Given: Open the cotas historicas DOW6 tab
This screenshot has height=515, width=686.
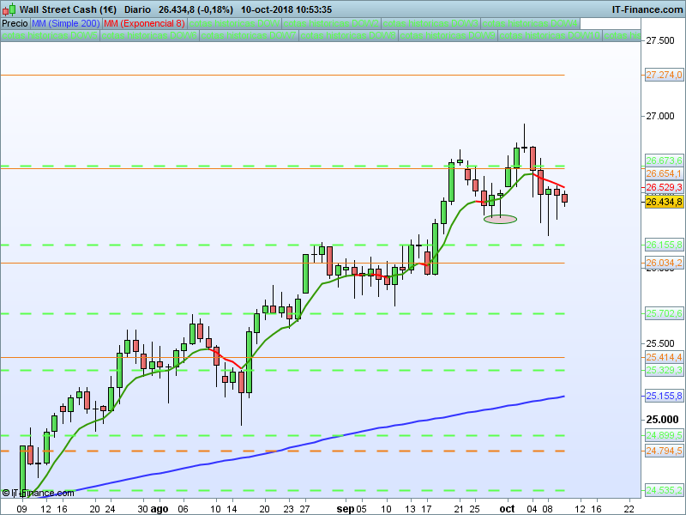Looking at the screenshot, I should [x=149, y=35].
